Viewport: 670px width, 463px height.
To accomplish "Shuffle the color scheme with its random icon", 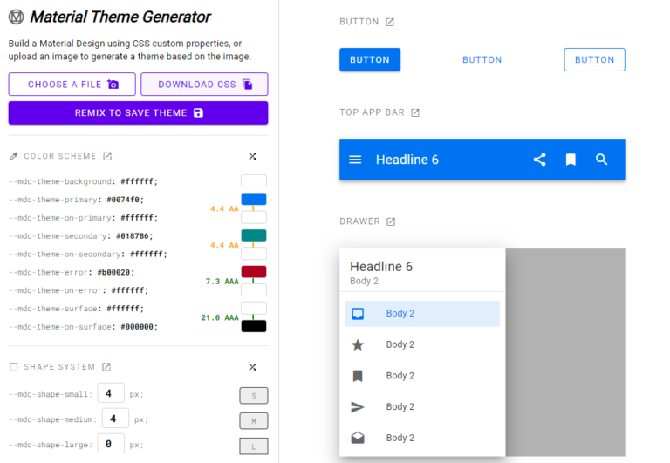I will tap(252, 156).
